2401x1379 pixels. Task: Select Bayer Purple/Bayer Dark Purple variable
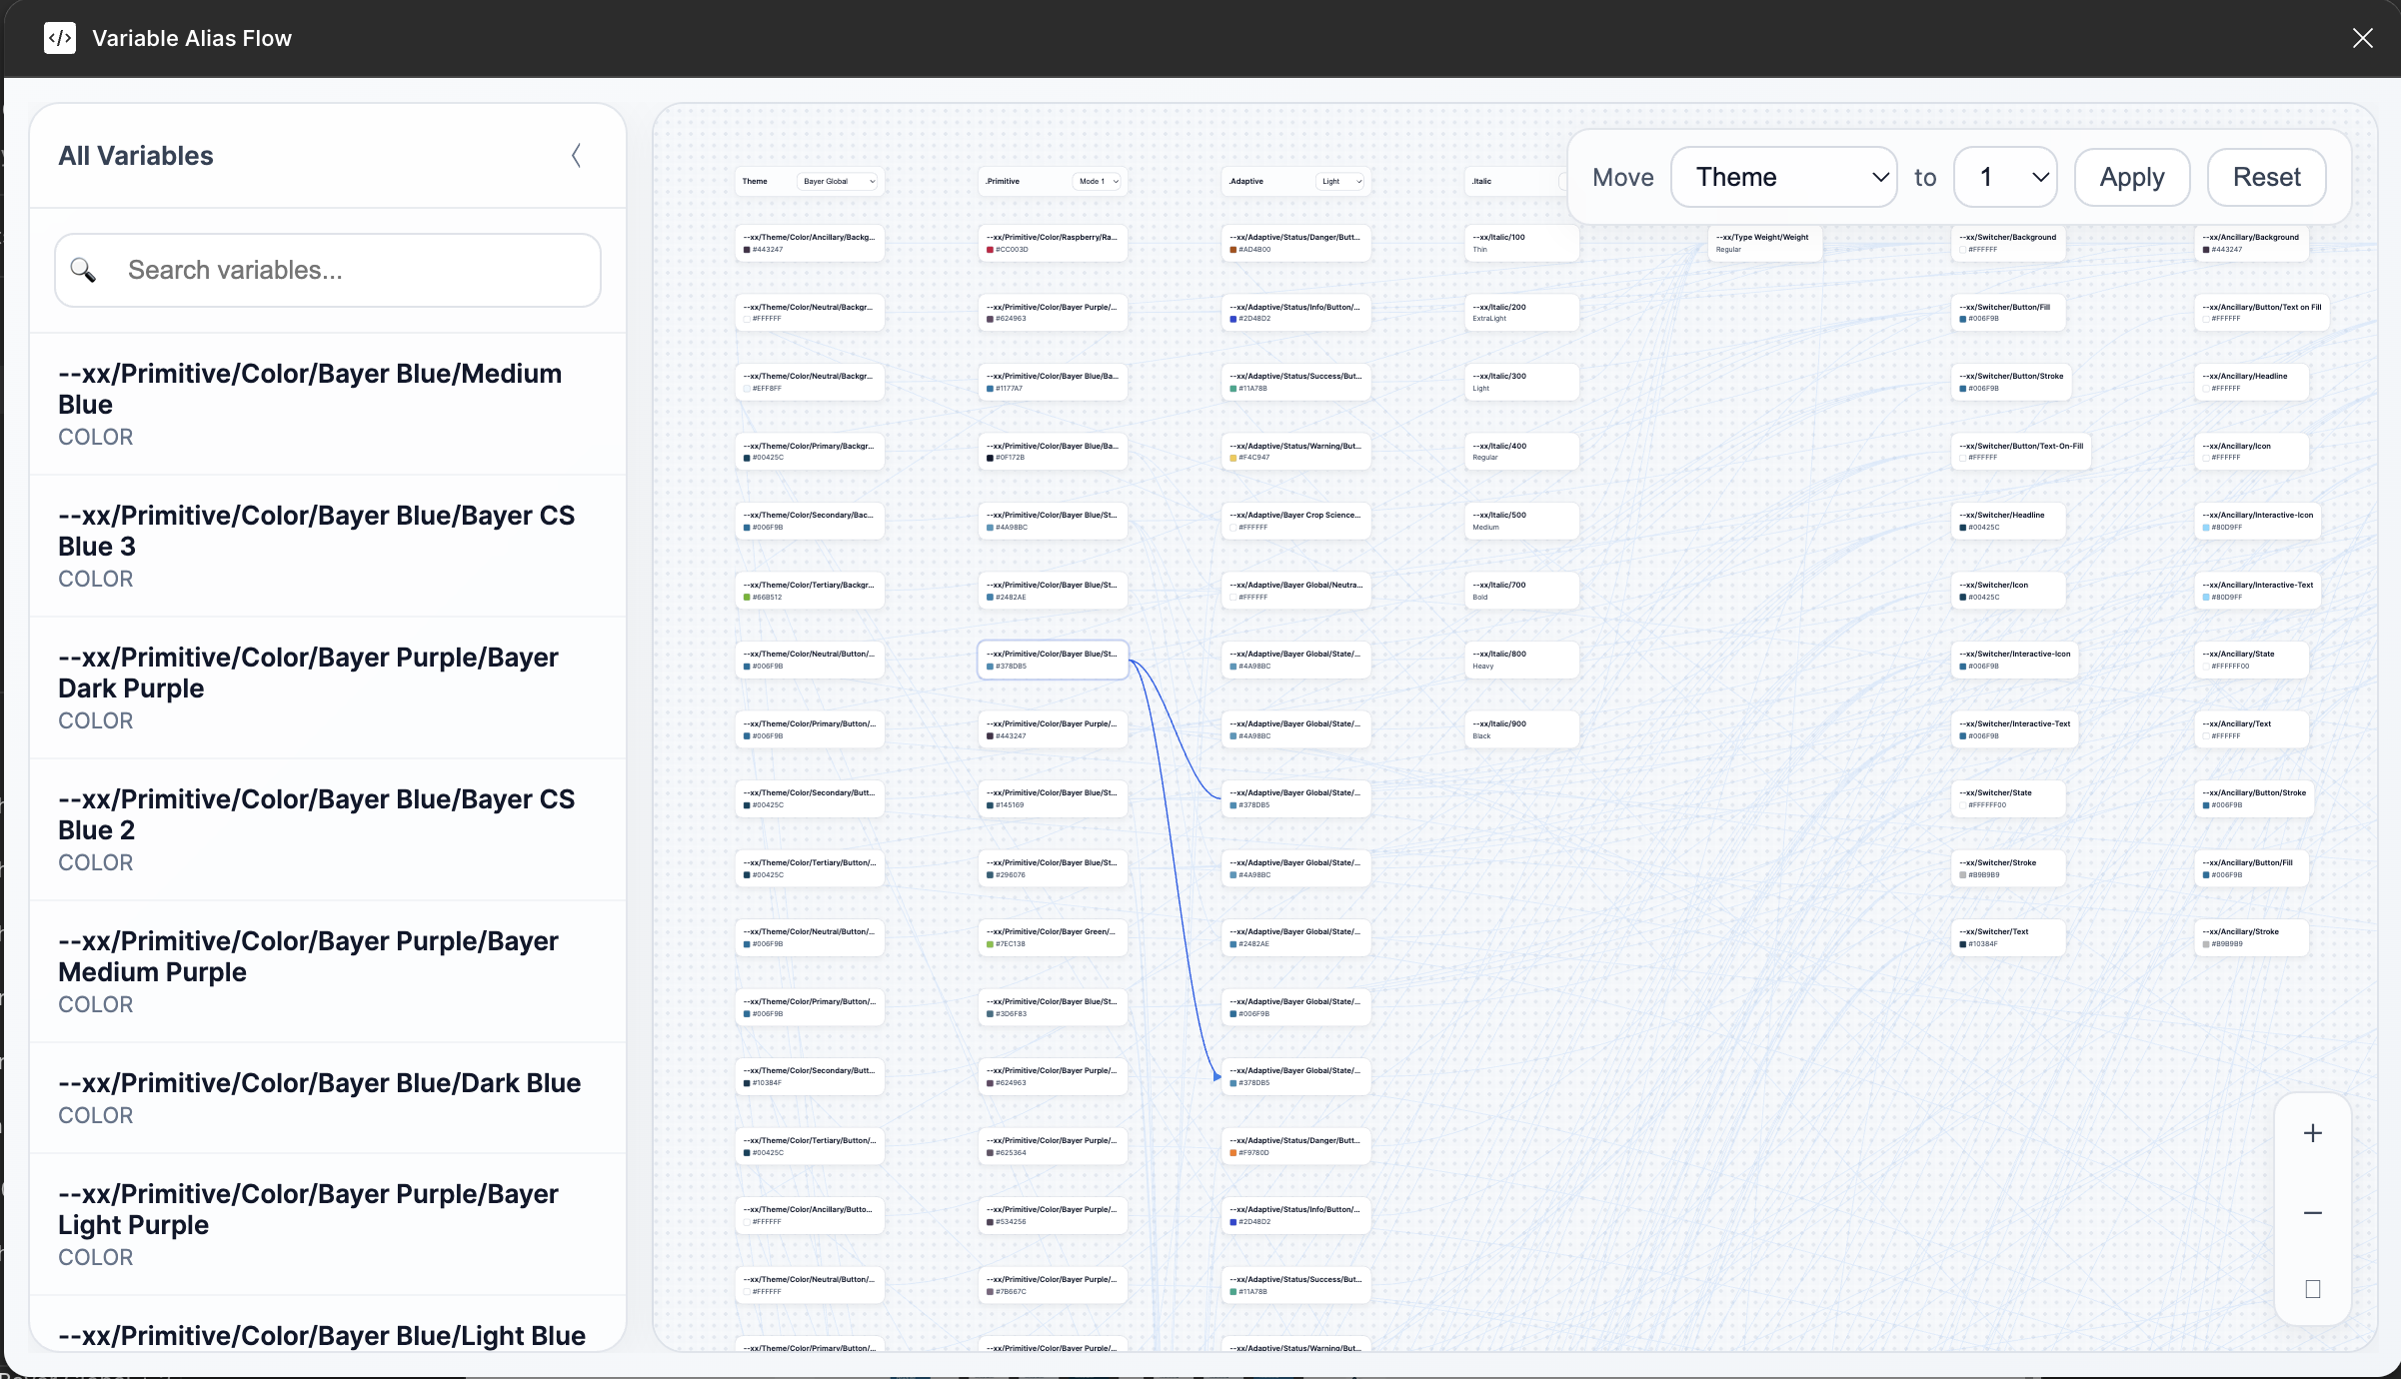(x=328, y=688)
